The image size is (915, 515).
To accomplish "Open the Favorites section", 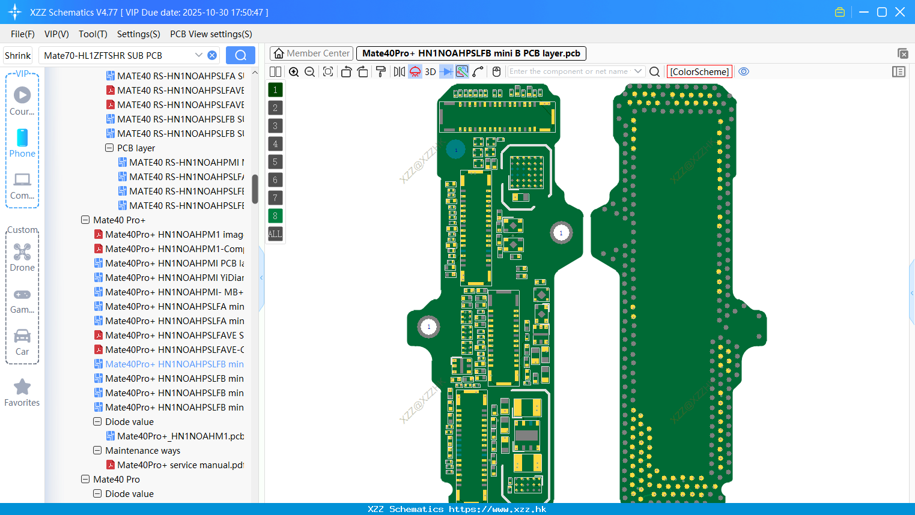I will (x=22, y=393).
